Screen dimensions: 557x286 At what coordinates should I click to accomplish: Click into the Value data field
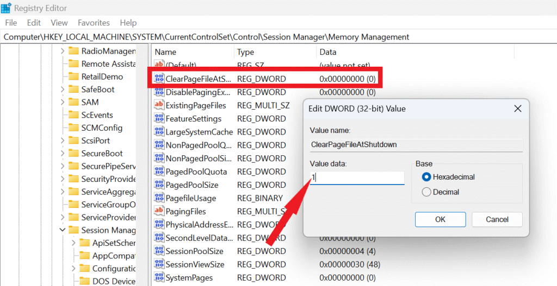357,178
